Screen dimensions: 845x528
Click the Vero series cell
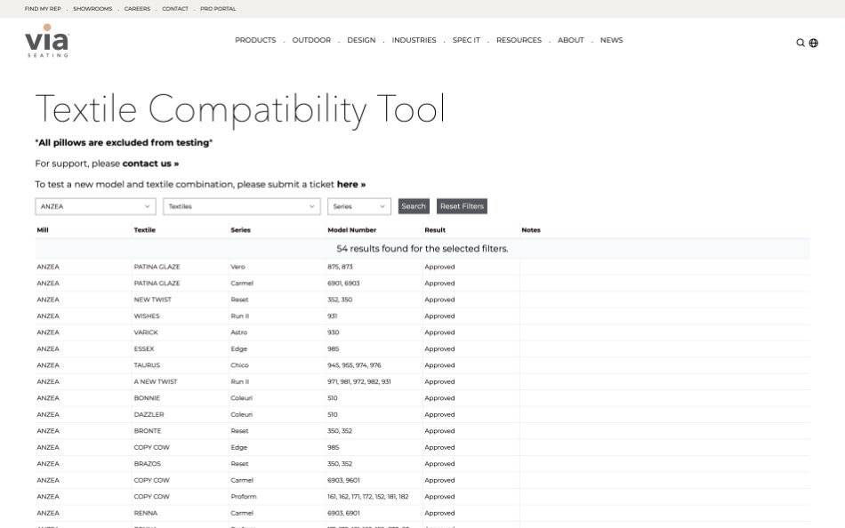[237, 267]
